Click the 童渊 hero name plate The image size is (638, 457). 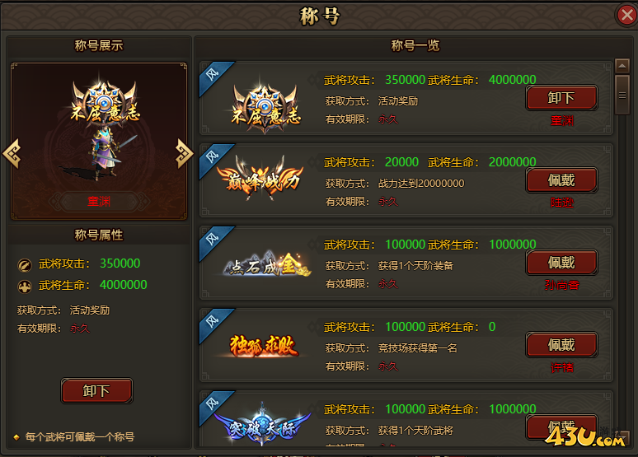[99, 201]
